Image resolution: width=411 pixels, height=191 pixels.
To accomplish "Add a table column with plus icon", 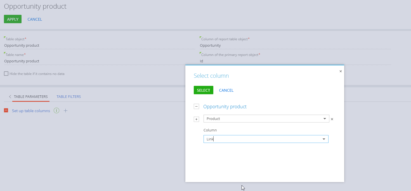I will 65,111.
